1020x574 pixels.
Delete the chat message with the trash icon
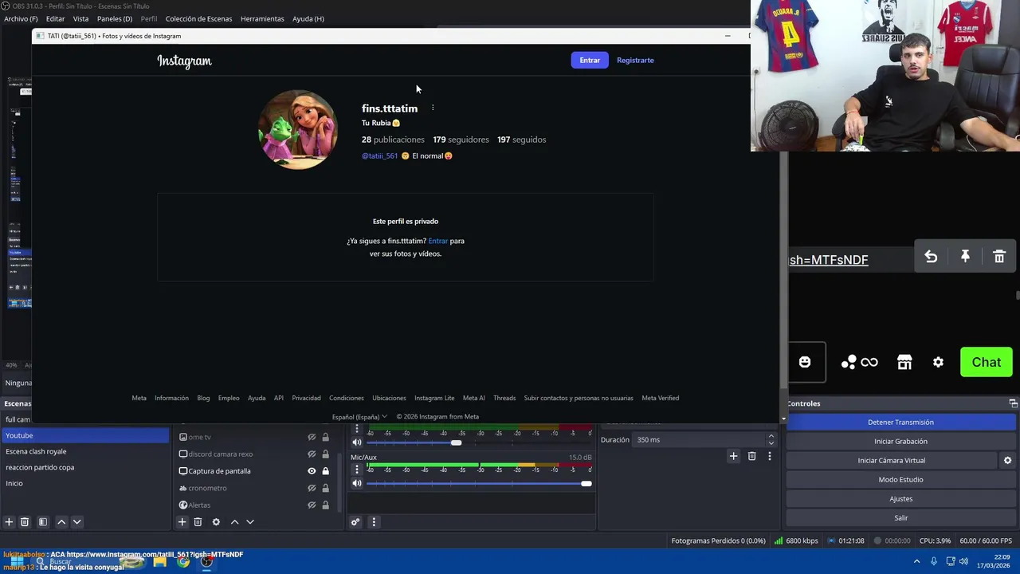point(999,257)
